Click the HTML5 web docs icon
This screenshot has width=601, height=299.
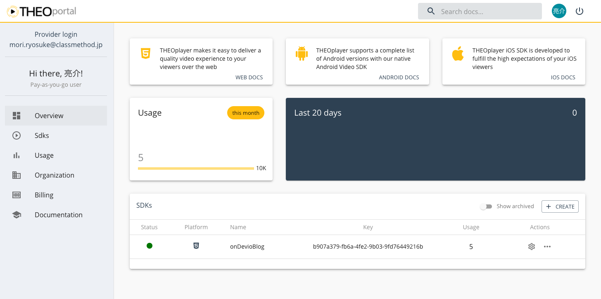pyautogui.click(x=145, y=54)
